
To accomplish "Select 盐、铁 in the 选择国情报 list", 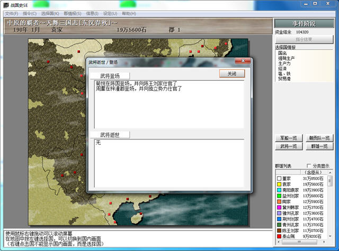I will point(284,74).
